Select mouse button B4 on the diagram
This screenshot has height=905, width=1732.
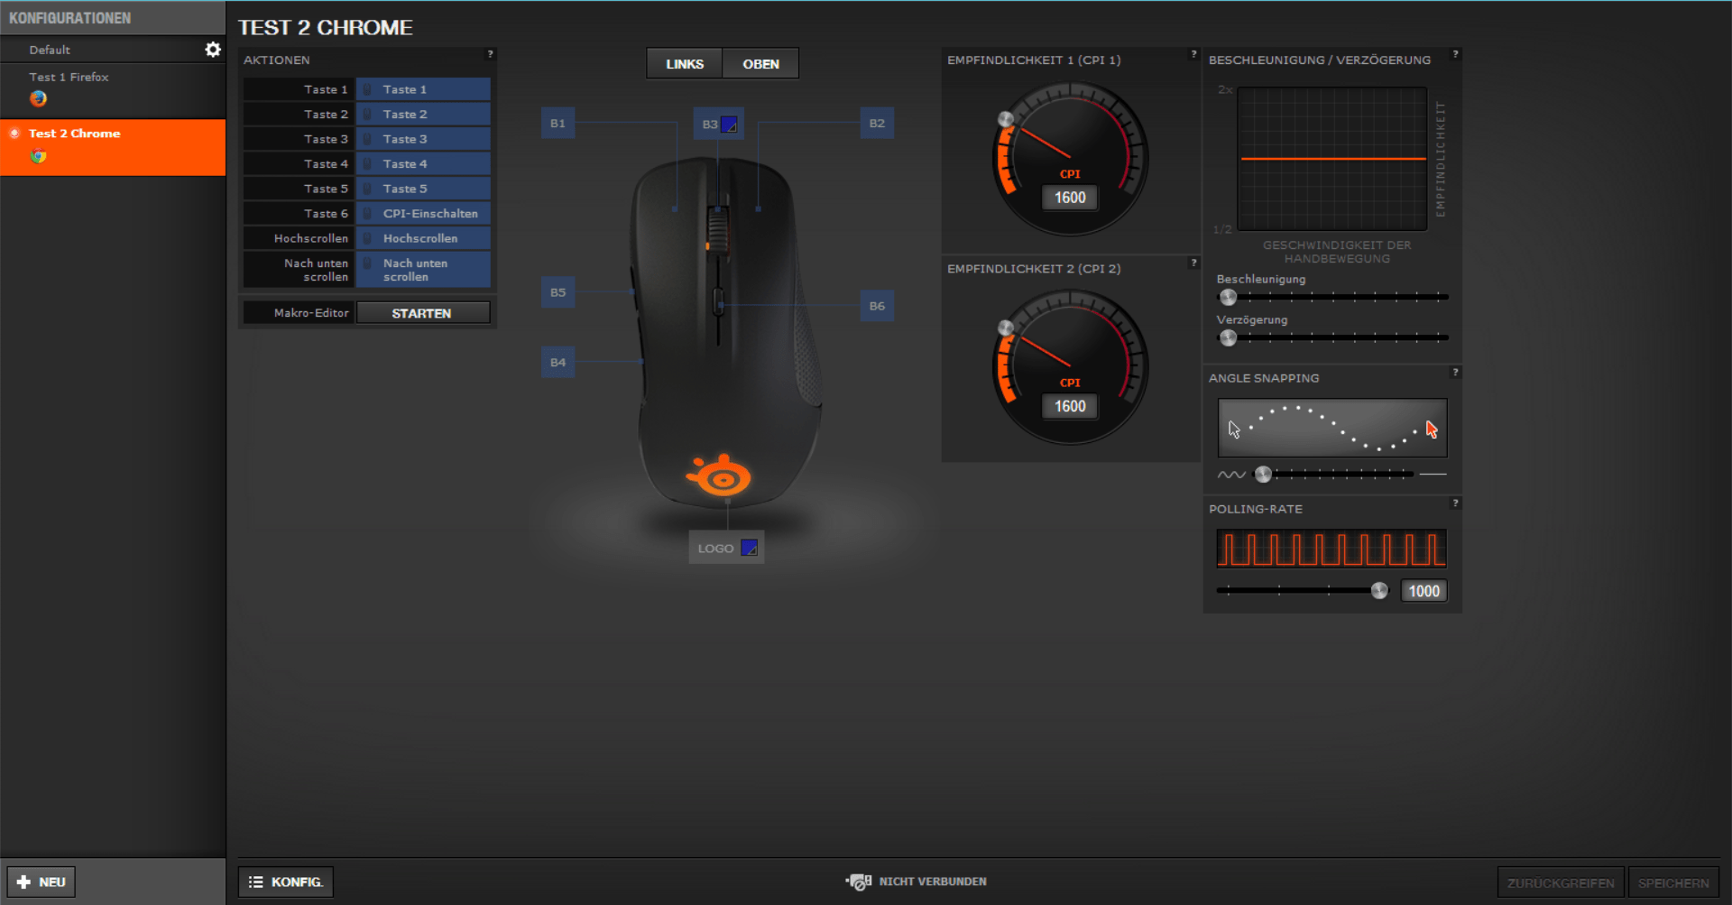coord(557,361)
